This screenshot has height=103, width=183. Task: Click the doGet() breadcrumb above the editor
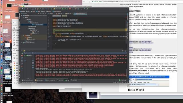click(x=64, y=16)
